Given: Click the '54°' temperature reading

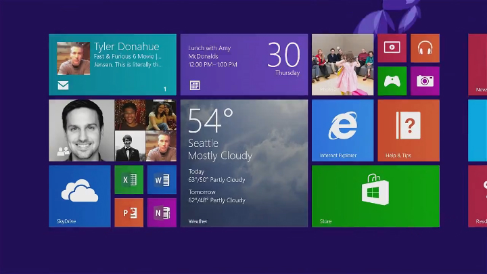Looking at the screenshot, I should pos(210,120).
